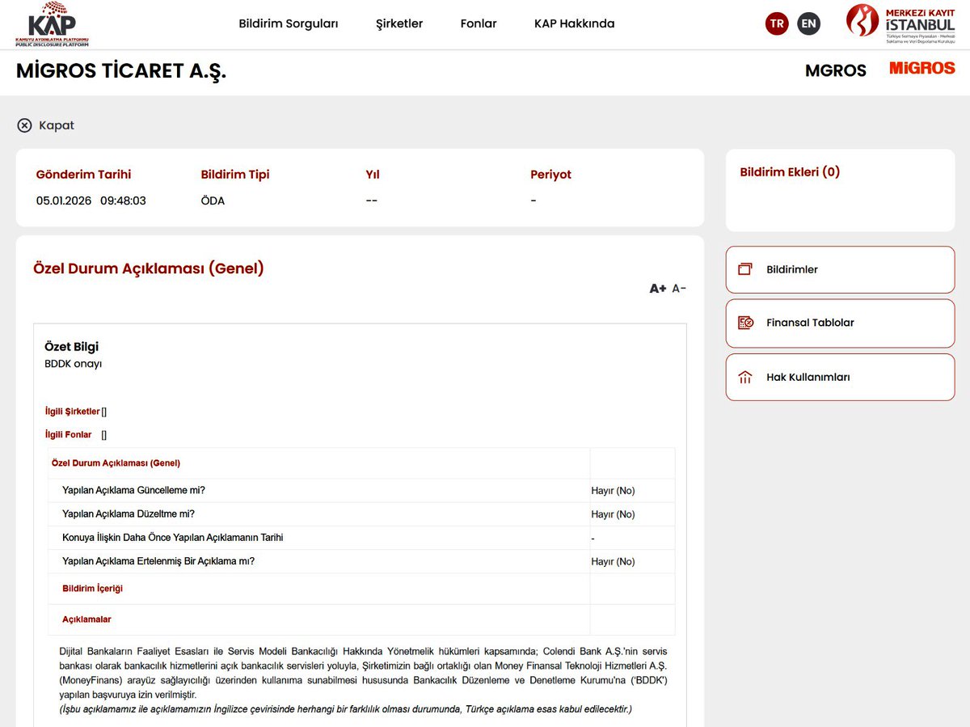The height and width of the screenshot is (727, 970).
Task: Close the disclosure via Kapat
Action: 46,125
